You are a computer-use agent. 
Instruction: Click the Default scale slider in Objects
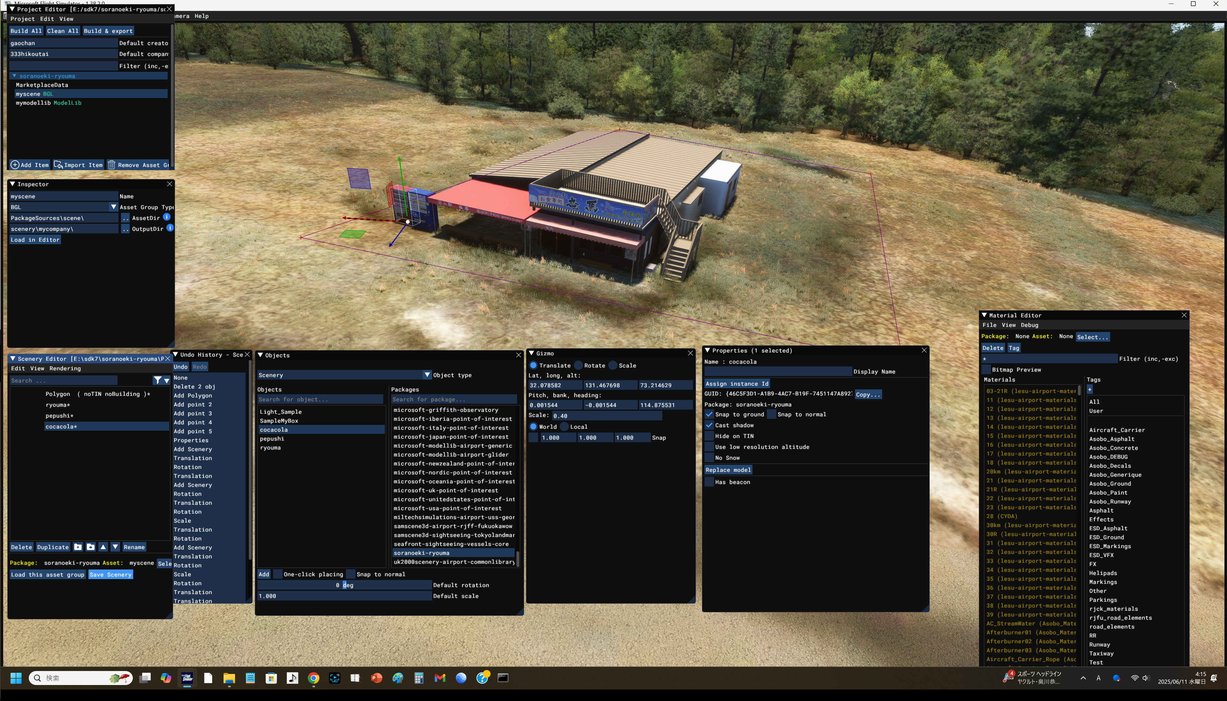(x=344, y=596)
